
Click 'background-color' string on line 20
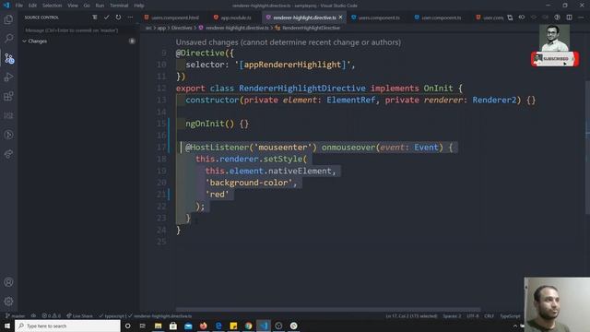click(x=248, y=183)
